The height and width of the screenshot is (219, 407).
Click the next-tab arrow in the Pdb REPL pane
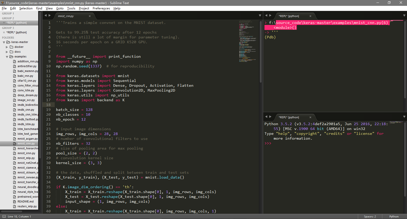pos(270,16)
